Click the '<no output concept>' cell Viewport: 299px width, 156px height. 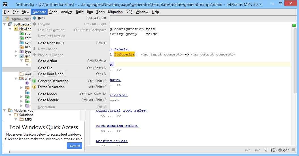pos(213,54)
